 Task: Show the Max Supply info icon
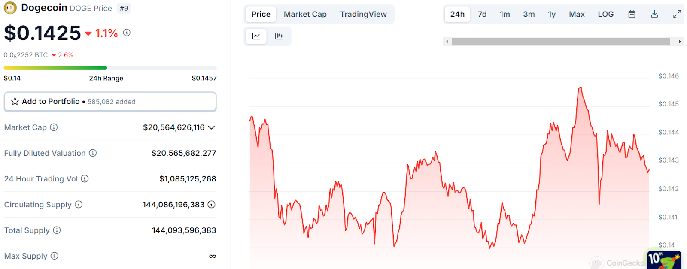(55, 256)
